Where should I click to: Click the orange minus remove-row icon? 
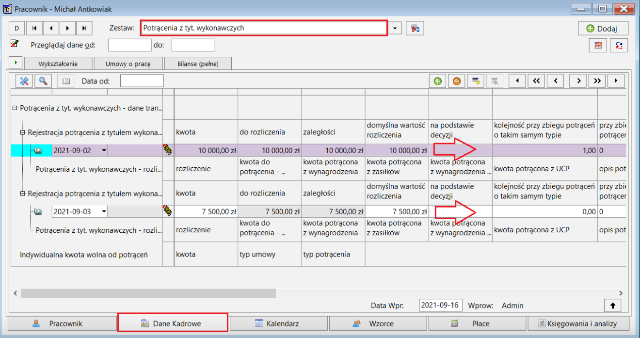coord(457,81)
